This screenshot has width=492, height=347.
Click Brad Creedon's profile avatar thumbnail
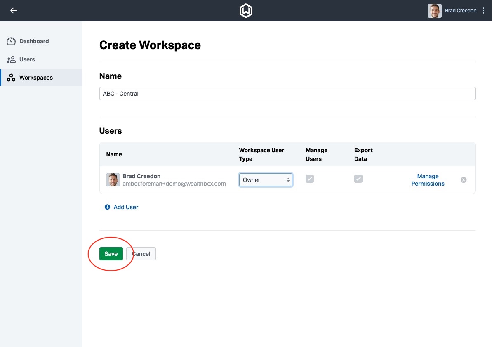113,179
